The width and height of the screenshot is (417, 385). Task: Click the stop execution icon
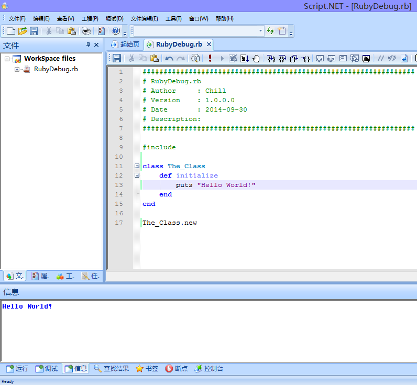click(233, 58)
